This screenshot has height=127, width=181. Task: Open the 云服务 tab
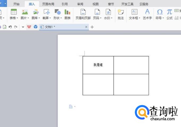pos(144,4)
